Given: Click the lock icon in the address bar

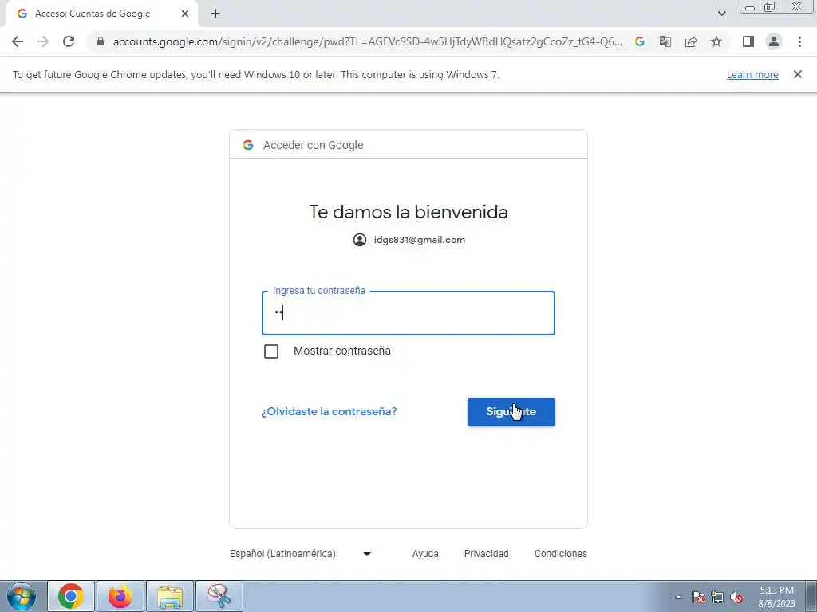Looking at the screenshot, I should pos(101,41).
